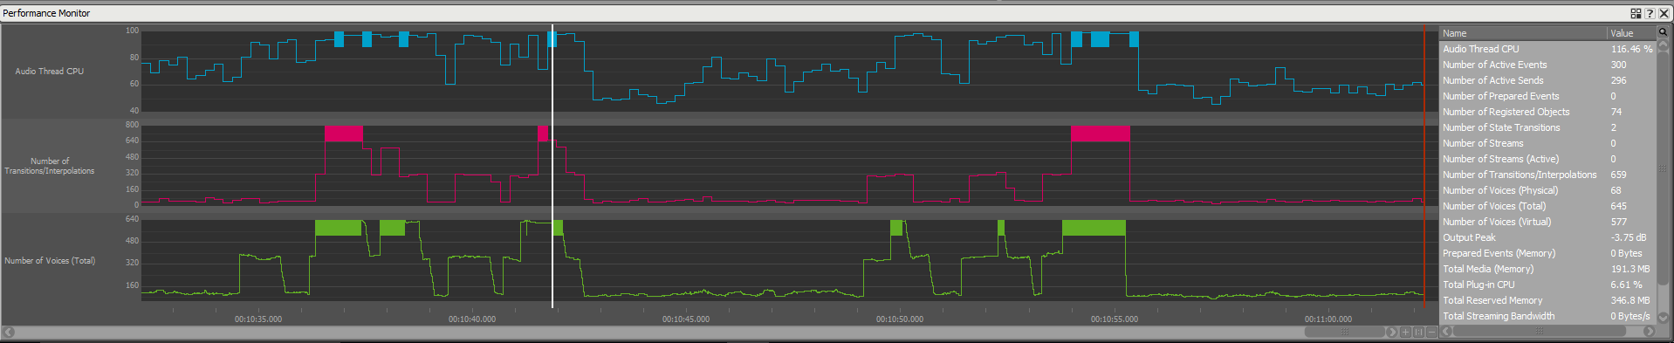Select the Total Plug-in CPU row
The image size is (1674, 343).
tap(1547, 285)
